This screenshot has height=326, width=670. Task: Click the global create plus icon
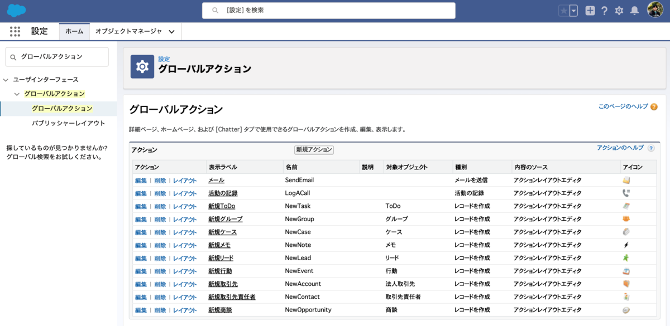[590, 9]
